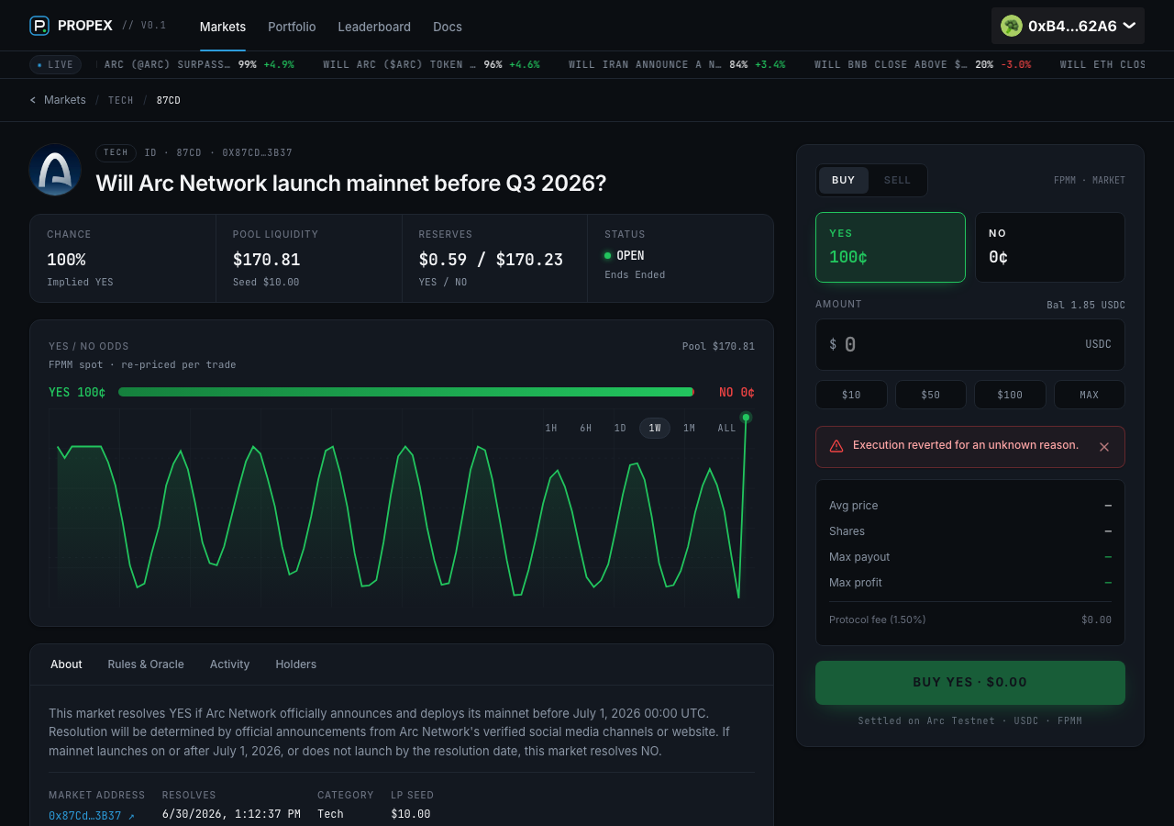Open the ARC surpass ticker item

point(199,64)
